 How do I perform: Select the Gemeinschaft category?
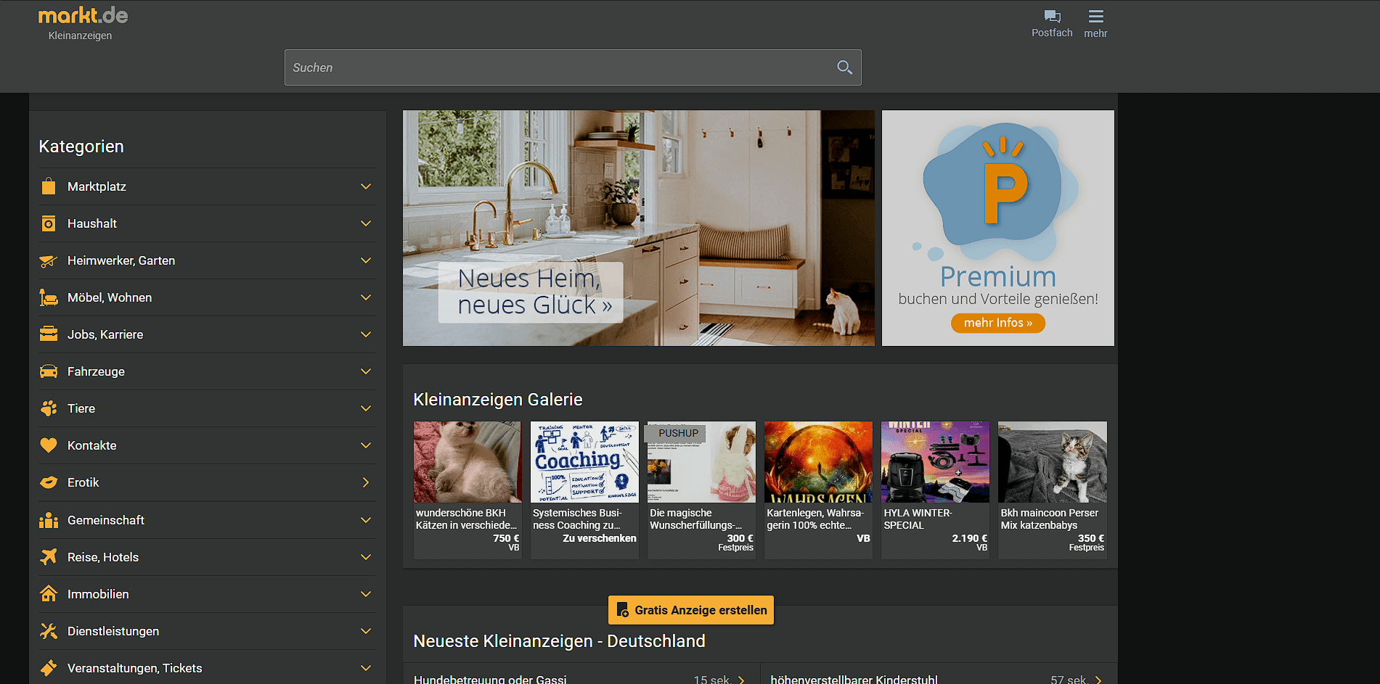click(106, 520)
